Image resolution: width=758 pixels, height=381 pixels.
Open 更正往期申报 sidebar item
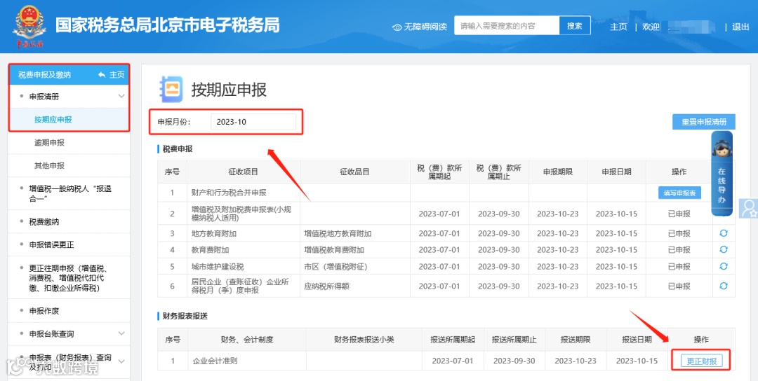pyautogui.click(x=69, y=278)
